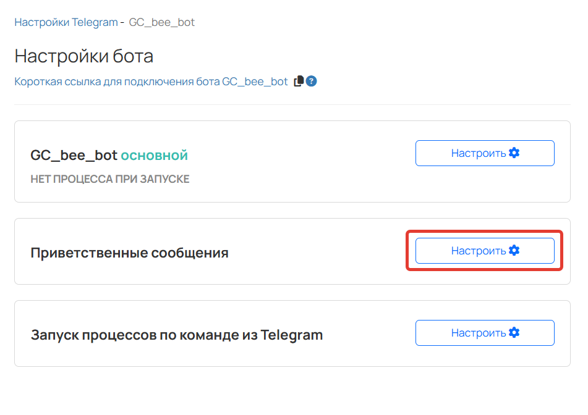
Task: Click the GC_bee_bot card title
Action: pyautogui.click(x=74, y=155)
